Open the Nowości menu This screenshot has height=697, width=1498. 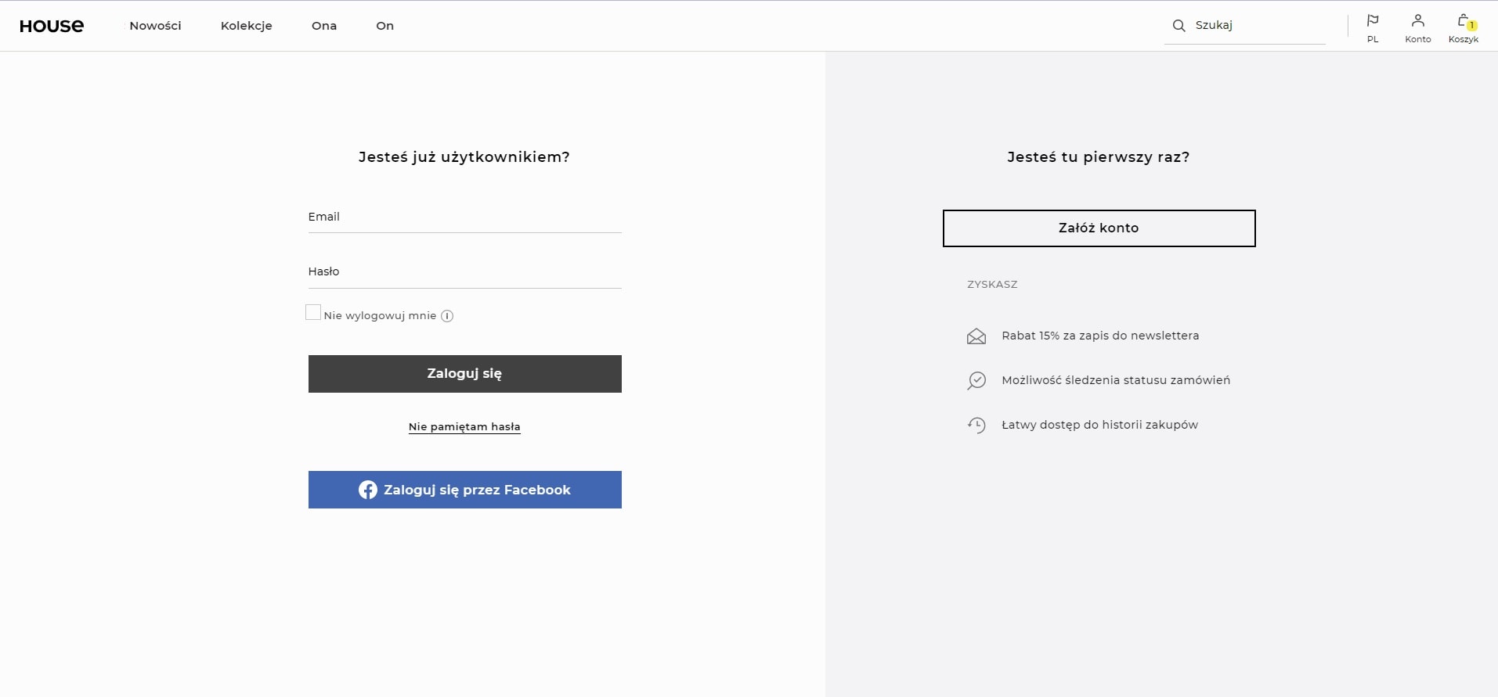coord(155,26)
